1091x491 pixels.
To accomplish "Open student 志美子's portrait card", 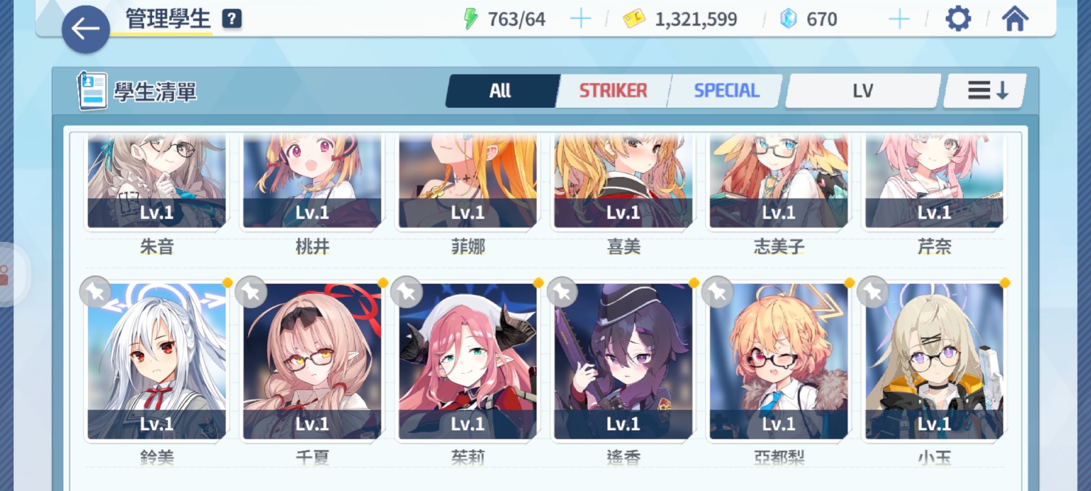I will click(x=779, y=181).
